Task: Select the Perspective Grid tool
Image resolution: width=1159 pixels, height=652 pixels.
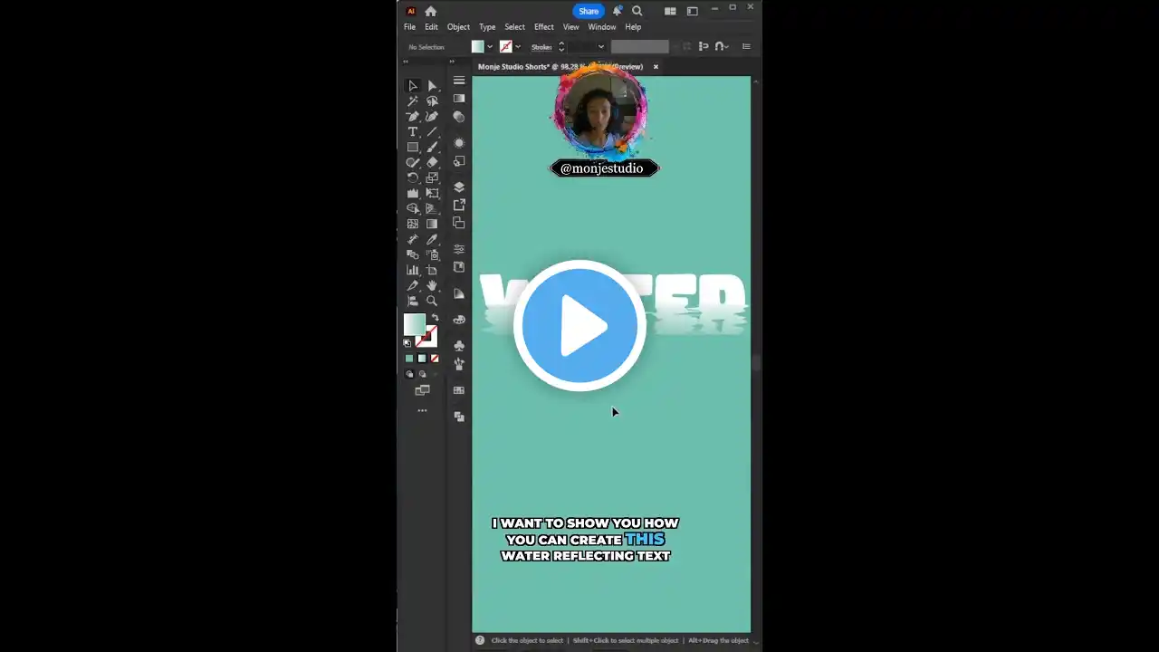Action: 432,209
